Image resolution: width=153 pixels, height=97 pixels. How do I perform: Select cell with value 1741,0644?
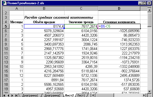81,49
